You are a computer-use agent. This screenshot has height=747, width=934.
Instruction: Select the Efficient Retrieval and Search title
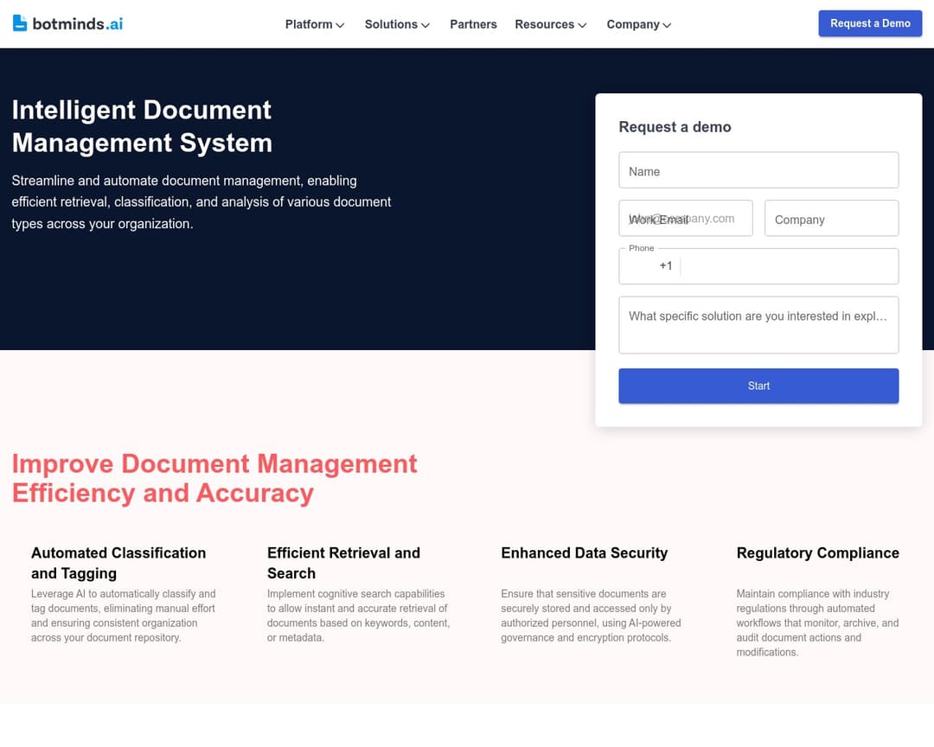(343, 563)
